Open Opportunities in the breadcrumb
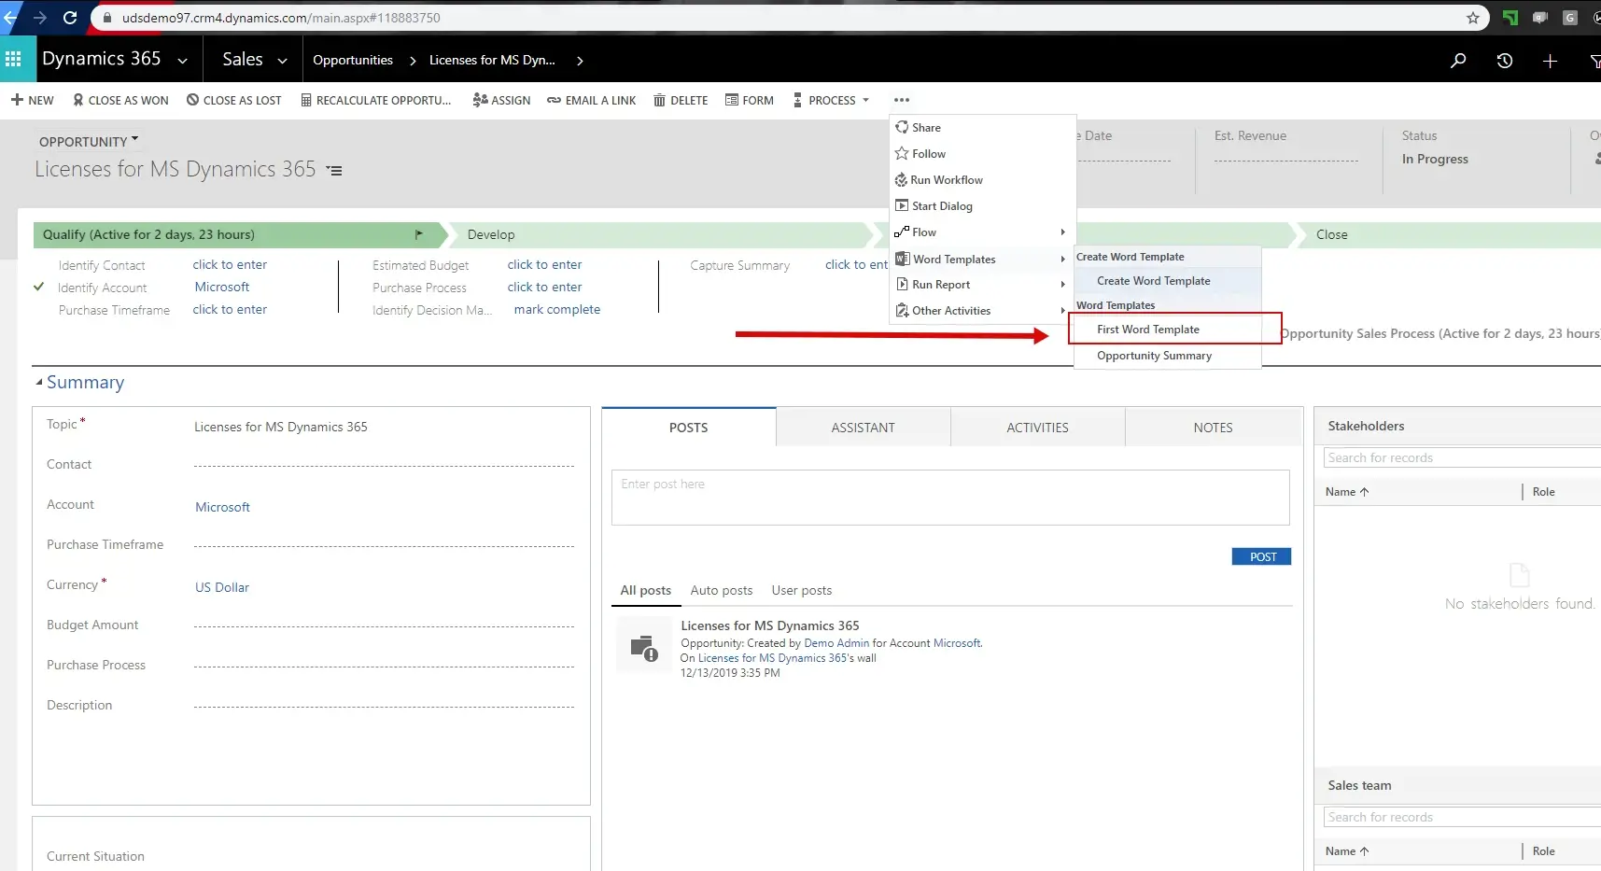 tap(353, 60)
